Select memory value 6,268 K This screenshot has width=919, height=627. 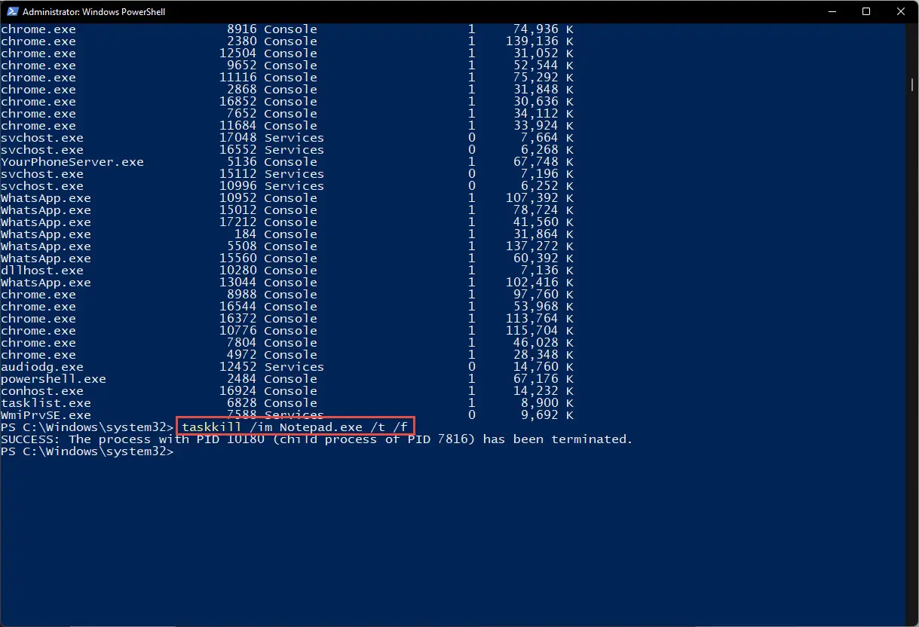[x=547, y=150]
